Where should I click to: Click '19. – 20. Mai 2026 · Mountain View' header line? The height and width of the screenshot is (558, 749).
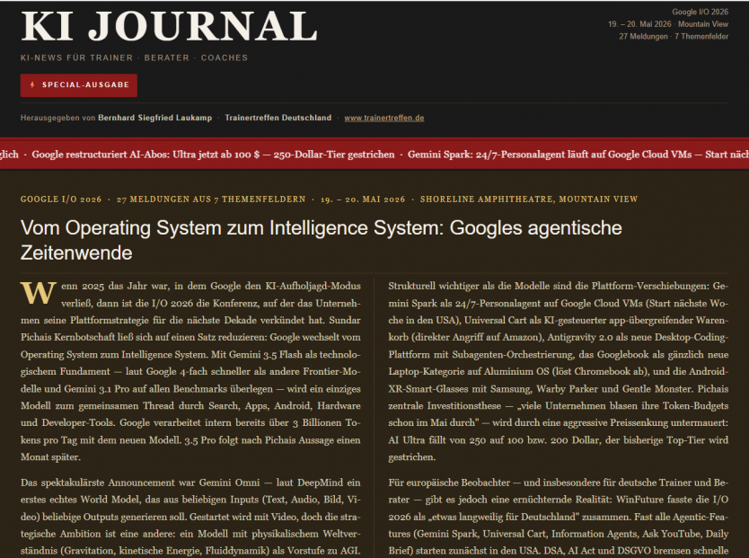click(x=668, y=24)
